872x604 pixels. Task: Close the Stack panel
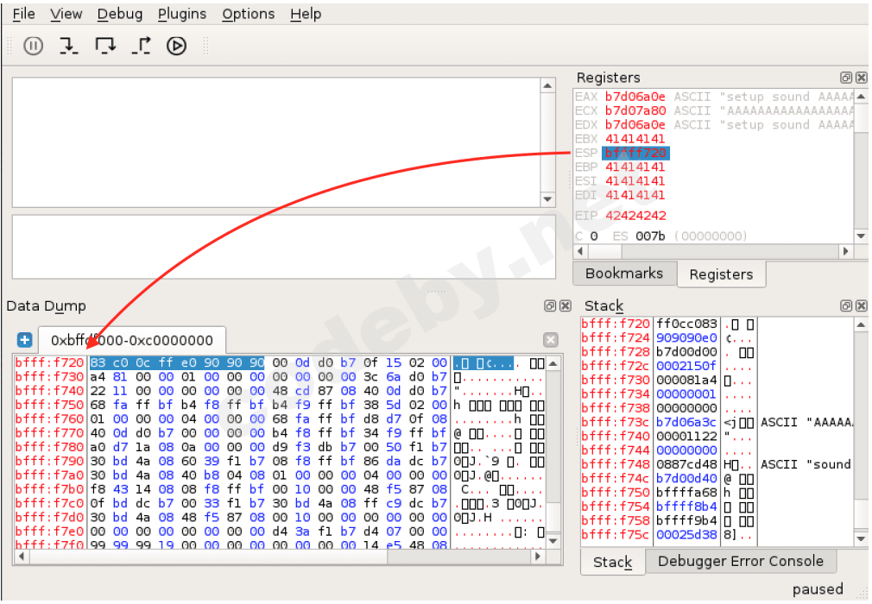coord(861,305)
